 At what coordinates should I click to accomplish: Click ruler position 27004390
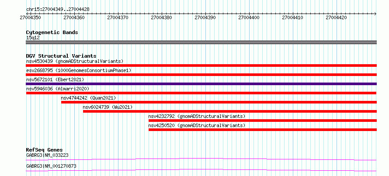(205, 18)
